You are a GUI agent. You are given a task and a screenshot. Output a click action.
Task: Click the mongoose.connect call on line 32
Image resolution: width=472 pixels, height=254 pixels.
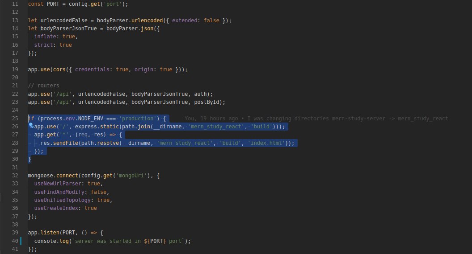pyautogui.click(x=53, y=175)
